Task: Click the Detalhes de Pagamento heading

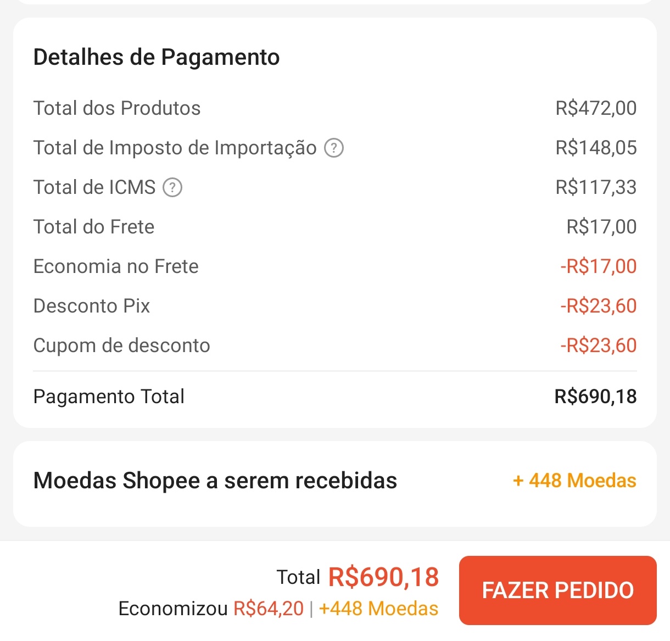Action: pyautogui.click(x=157, y=57)
